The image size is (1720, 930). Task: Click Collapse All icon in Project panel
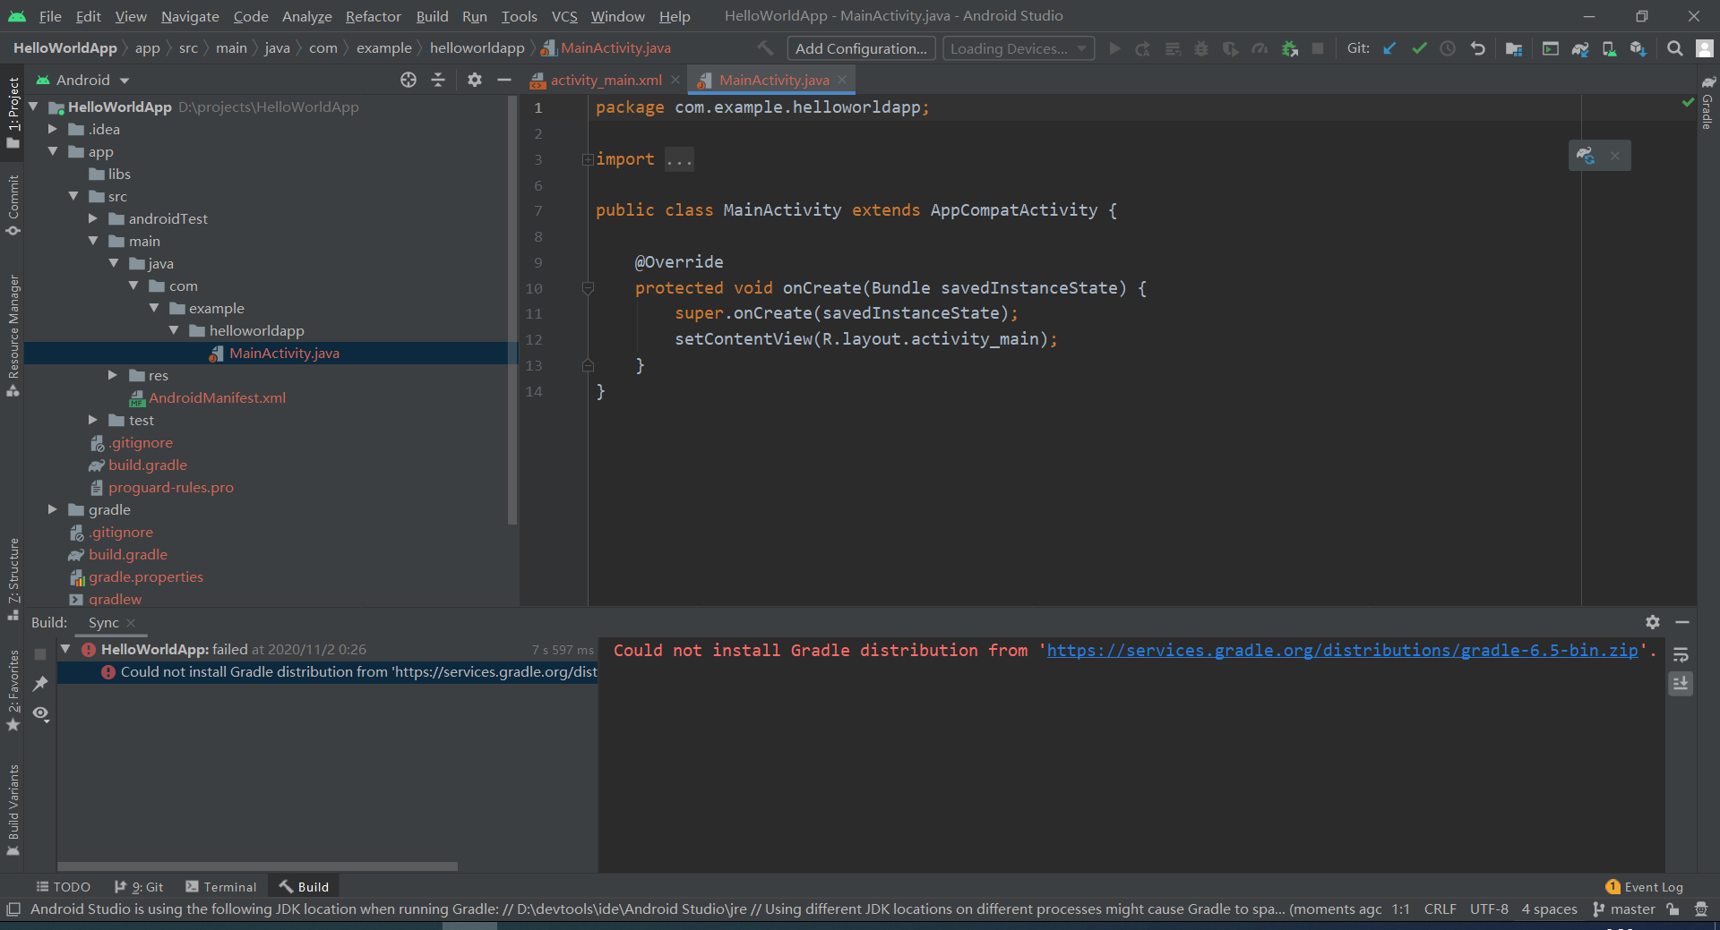point(438,80)
